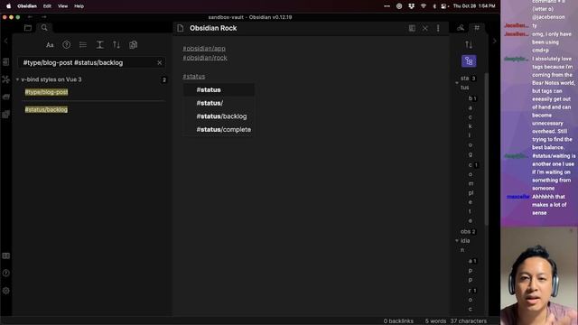Screen dimensions: 578x325
Task: Open graph view ribbon icon
Action: pos(6,79)
